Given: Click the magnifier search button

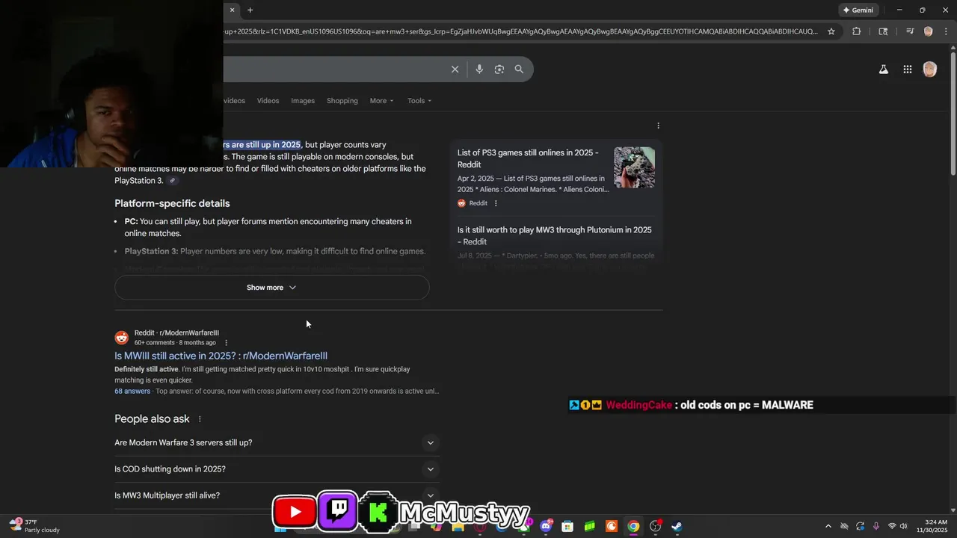Looking at the screenshot, I should (x=519, y=69).
